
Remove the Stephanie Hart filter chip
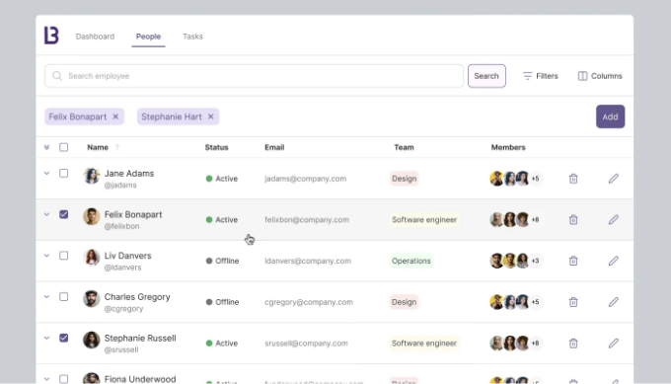coord(210,116)
